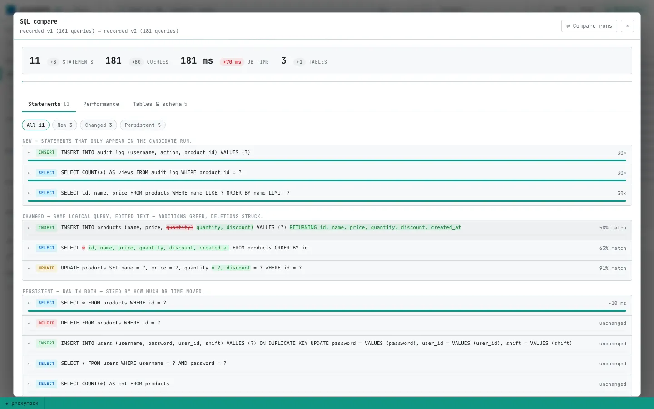Screen dimensions: 654x409
Task: Click the green bar under INSERT INTO audit_log
Action: (x=327, y=160)
